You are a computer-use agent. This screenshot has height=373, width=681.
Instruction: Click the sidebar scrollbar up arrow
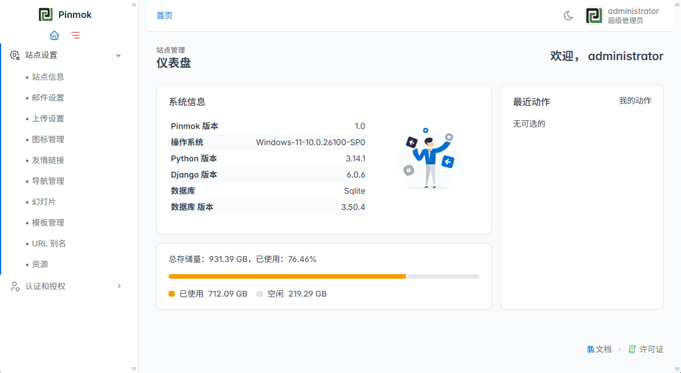[x=134, y=5]
